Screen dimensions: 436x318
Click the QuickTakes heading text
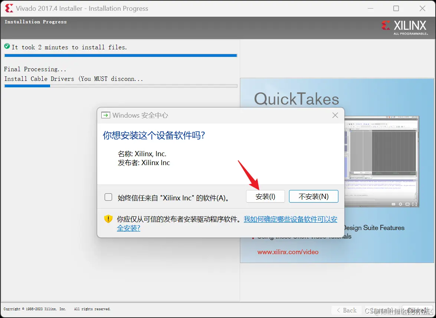click(296, 99)
